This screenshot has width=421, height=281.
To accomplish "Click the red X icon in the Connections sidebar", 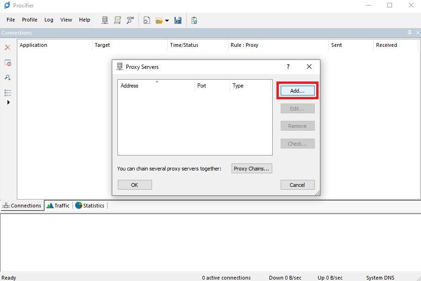I will click(x=7, y=48).
